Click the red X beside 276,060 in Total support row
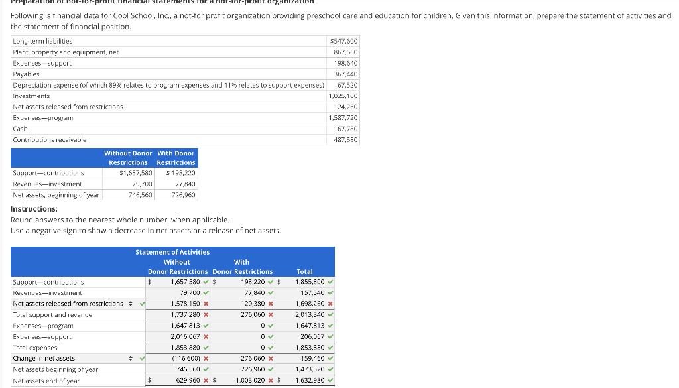 coord(271,315)
